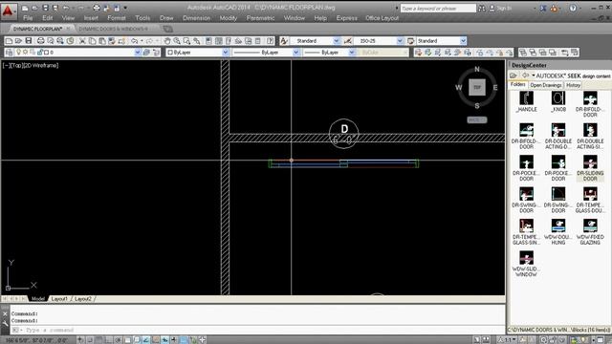Switch to the Layout1 tab
This screenshot has height=344, width=612.
59,299
